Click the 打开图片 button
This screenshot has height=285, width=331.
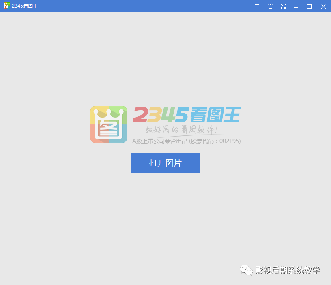pos(165,163)
